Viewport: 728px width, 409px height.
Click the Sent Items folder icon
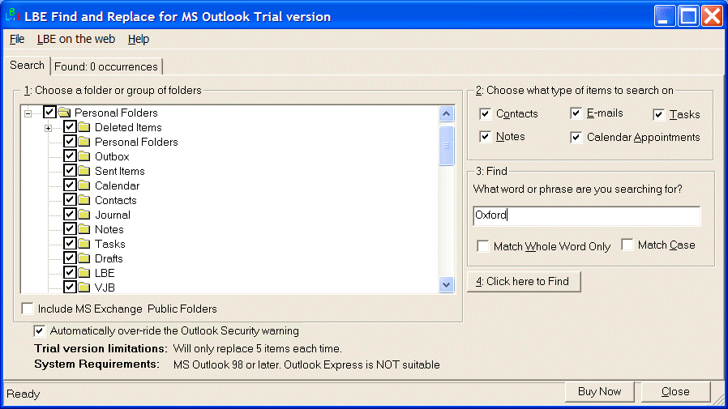coord(84,171)
